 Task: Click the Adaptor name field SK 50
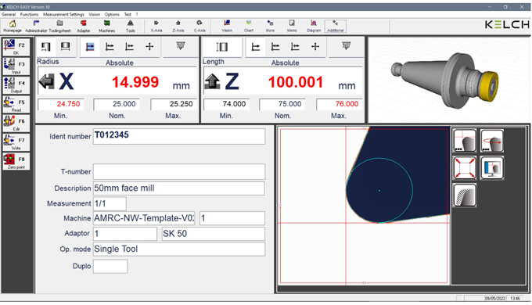(214, 234)
